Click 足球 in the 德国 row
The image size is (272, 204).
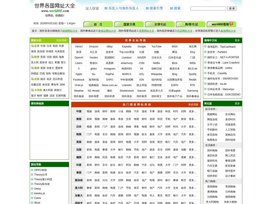[x=89, y=157]
